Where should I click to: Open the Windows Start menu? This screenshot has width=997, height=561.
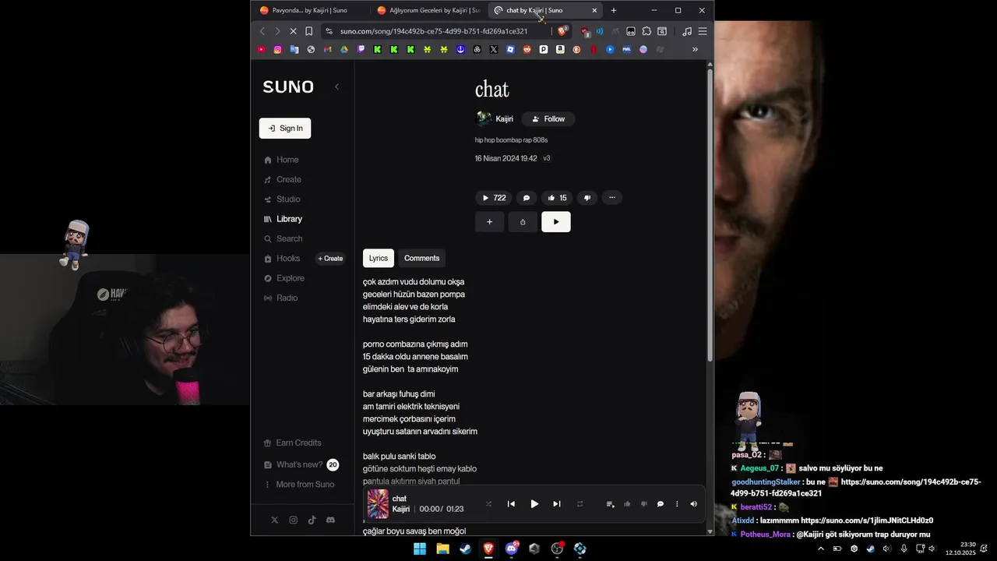[x=420, y=549]
